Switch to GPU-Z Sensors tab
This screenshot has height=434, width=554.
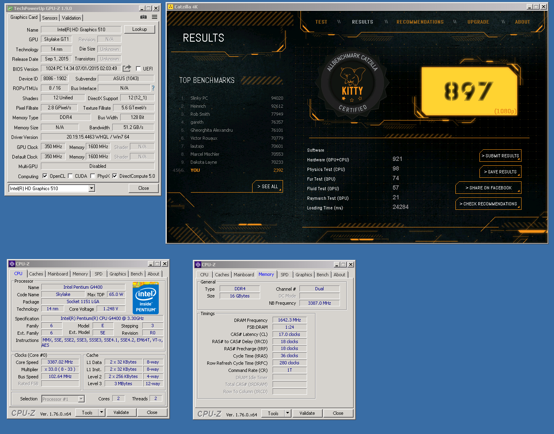click(x=50, y=18)
